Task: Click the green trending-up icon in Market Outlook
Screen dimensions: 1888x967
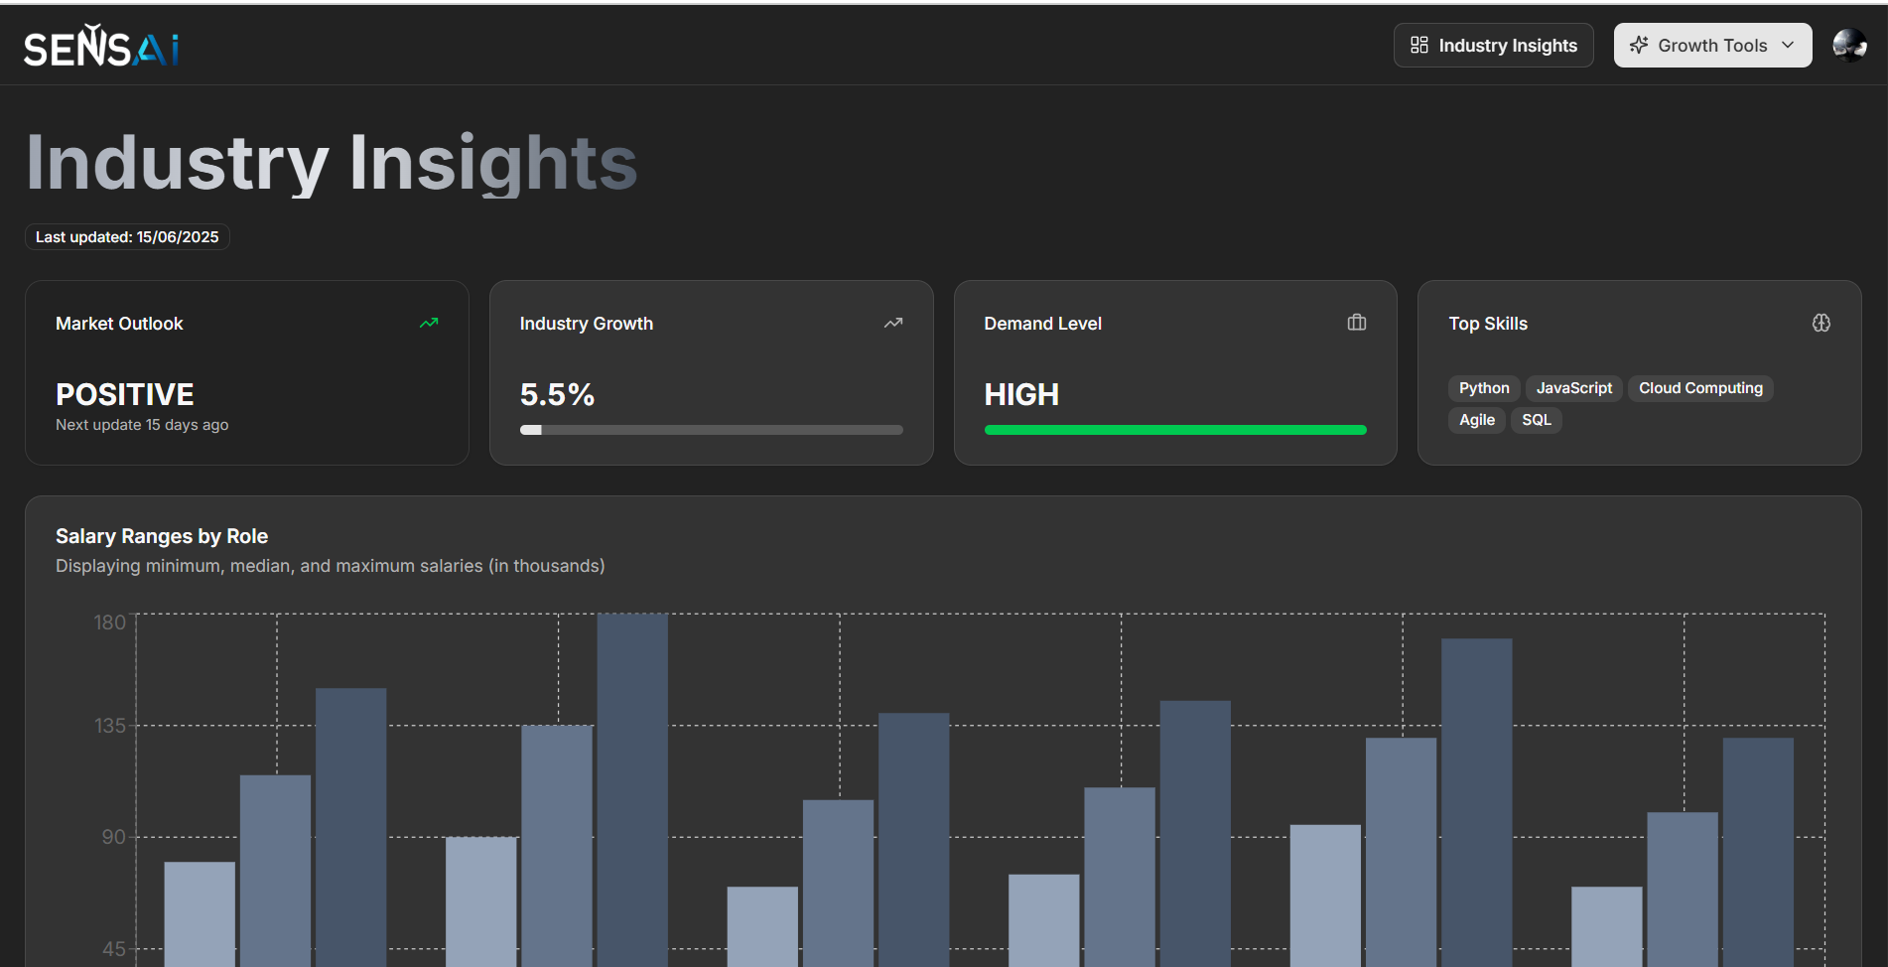Action: coord(429,323)
